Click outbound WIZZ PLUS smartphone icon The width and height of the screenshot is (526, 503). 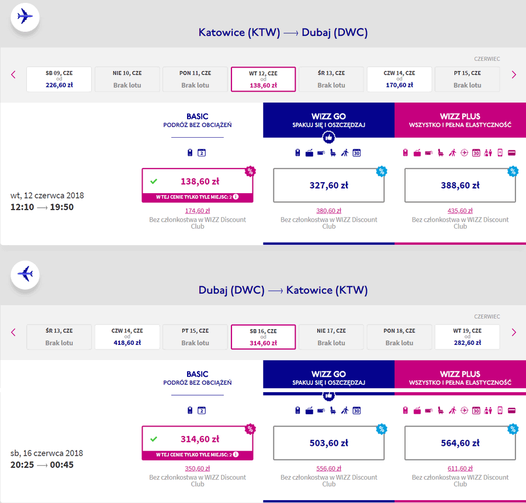coord(500,153)
